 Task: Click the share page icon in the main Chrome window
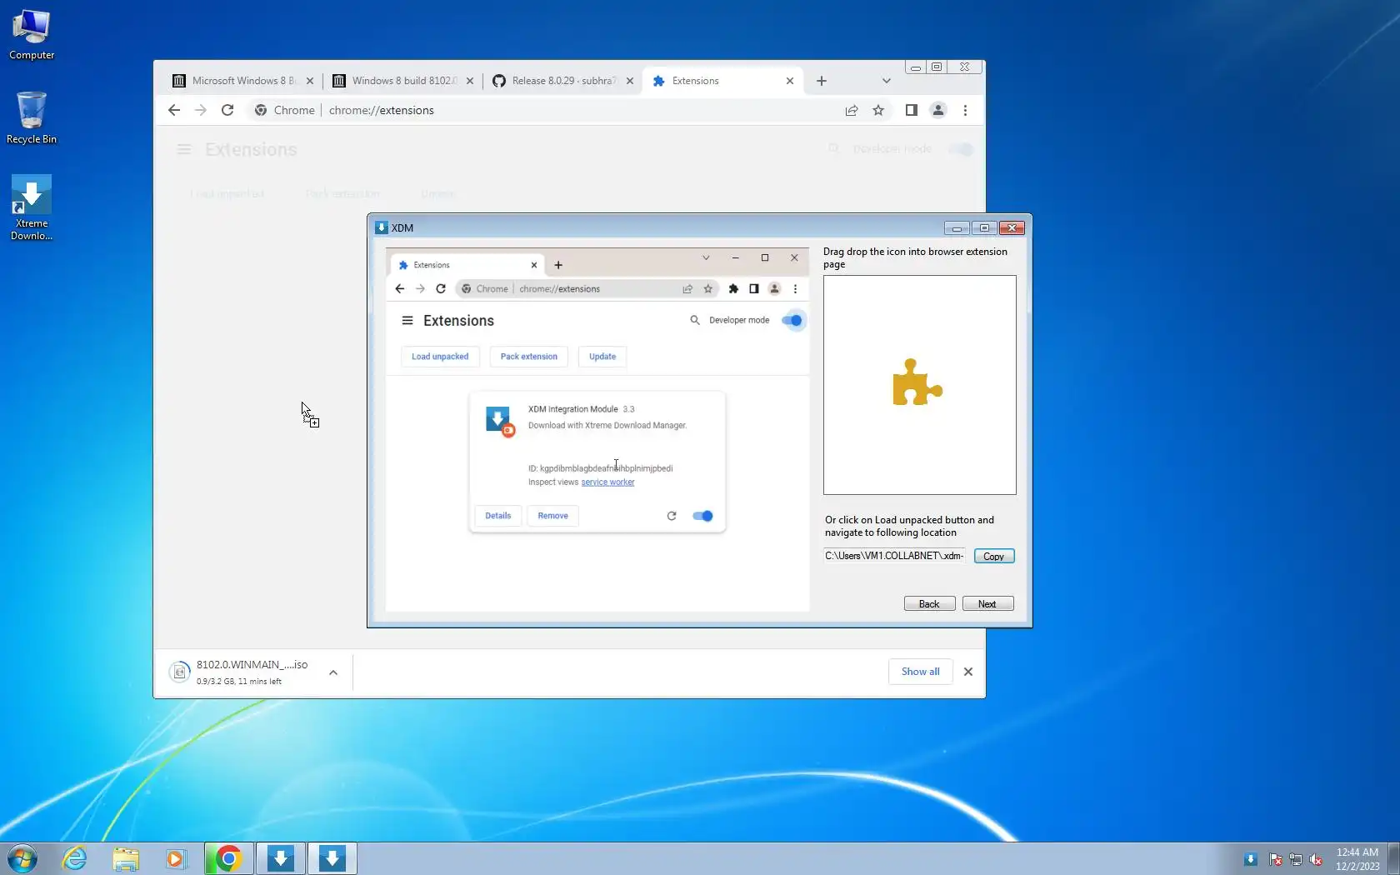point(852,110)
